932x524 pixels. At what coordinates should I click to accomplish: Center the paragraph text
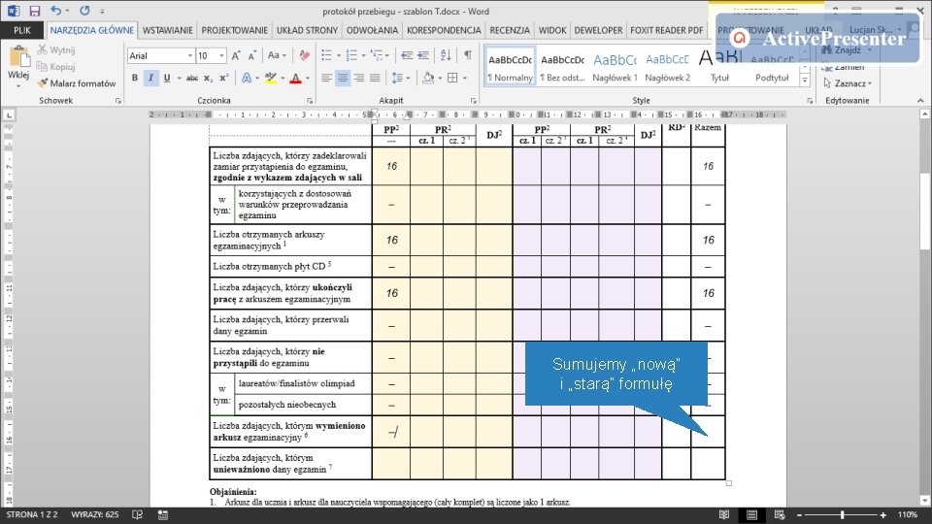pos(343,78)
